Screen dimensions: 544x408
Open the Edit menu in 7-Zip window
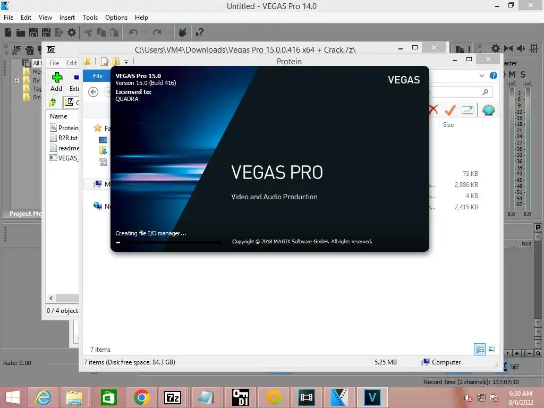pos(72,63)
